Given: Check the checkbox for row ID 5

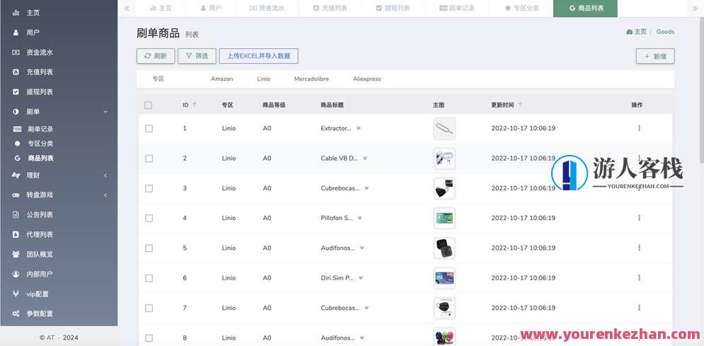Looking at the screenshot, I should pos(149,248).
